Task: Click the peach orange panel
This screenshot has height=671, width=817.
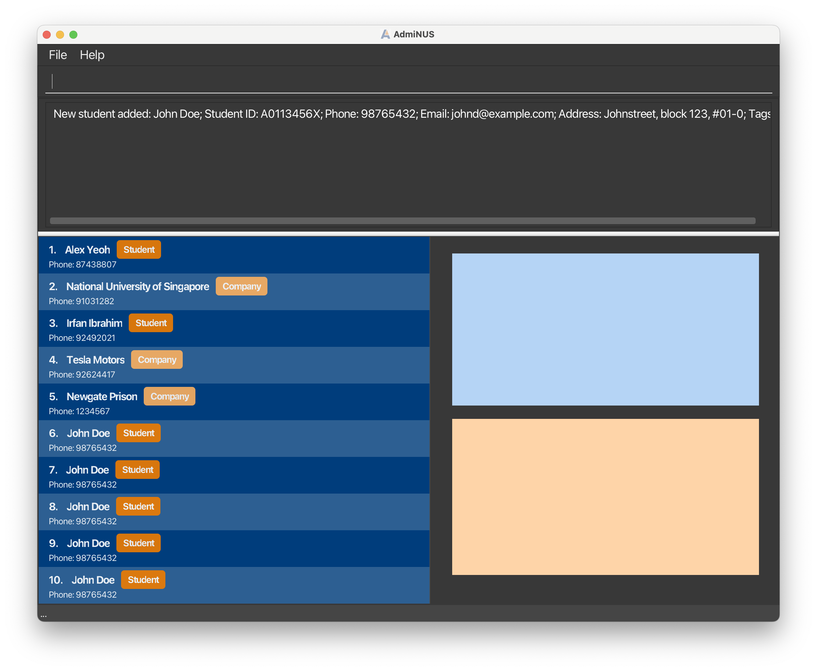Action: coord(605,497)
